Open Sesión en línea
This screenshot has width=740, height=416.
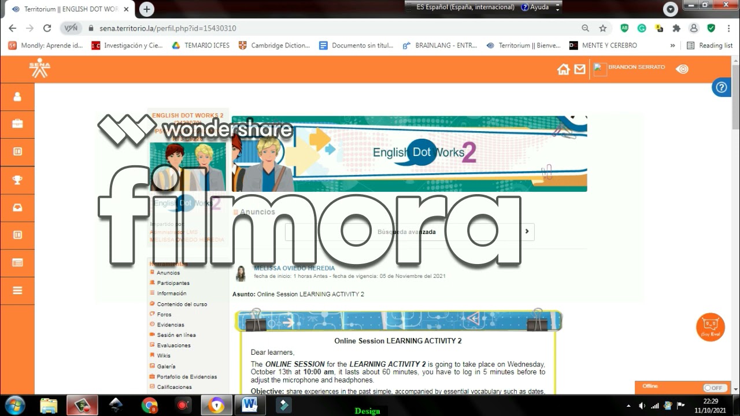click(176, 335)
